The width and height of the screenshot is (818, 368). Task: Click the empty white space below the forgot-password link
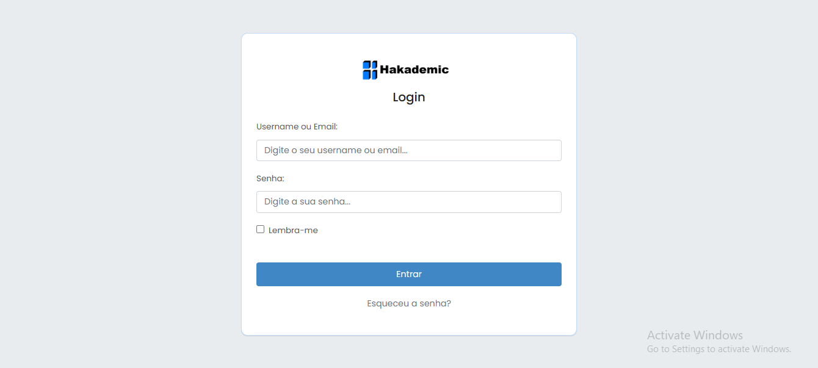409,322
